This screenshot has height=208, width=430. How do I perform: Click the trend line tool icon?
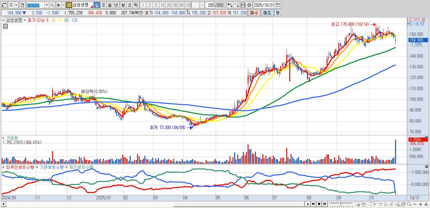tap(380, 204)
